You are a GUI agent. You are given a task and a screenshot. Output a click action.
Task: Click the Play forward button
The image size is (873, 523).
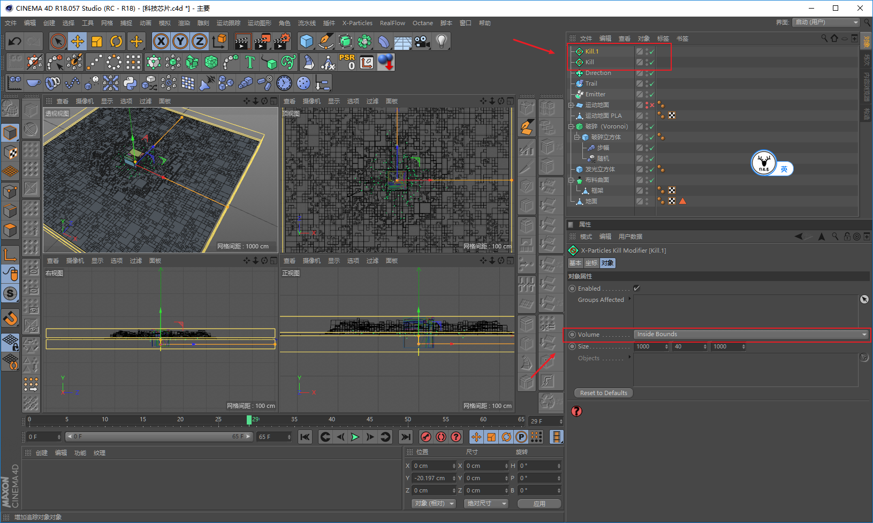[x=355, y=437]
